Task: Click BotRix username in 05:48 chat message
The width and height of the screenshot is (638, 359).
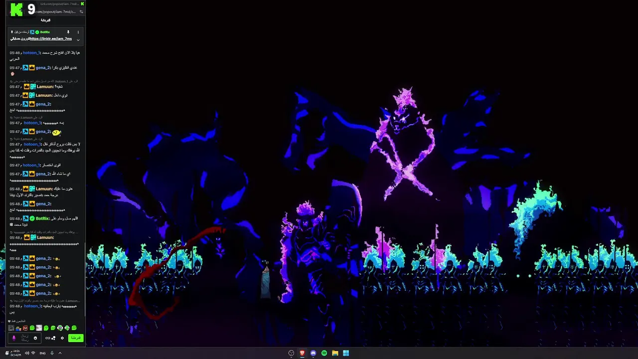Action: pyautogui.click(x=42, y=219)
